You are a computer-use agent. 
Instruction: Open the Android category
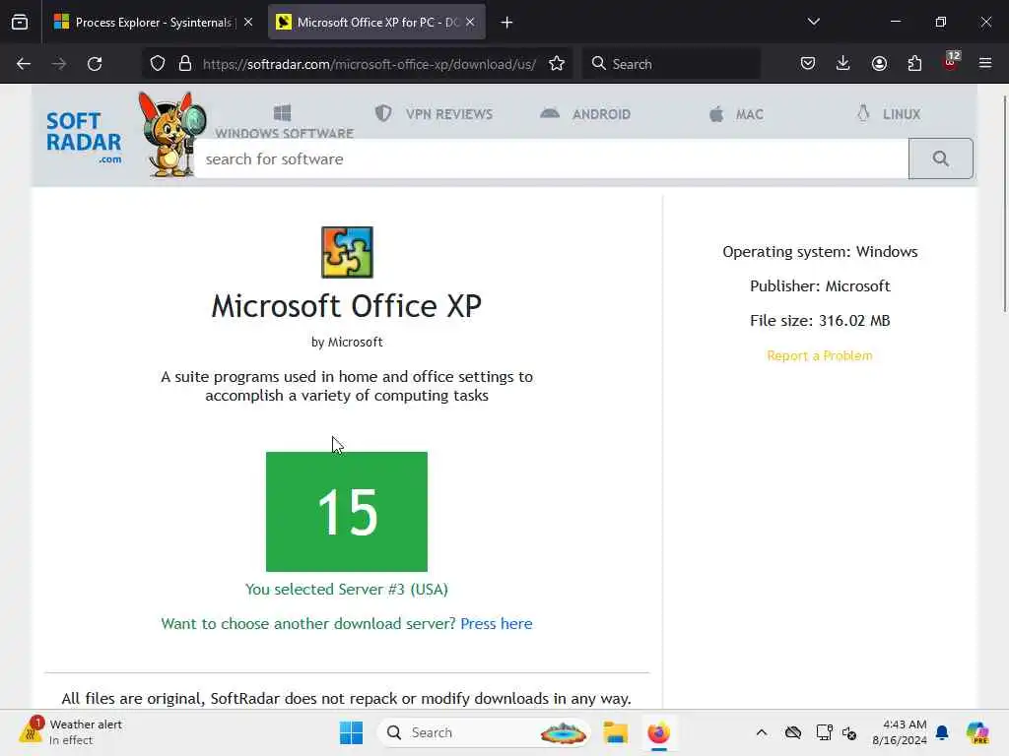click(x=585, y=114)
